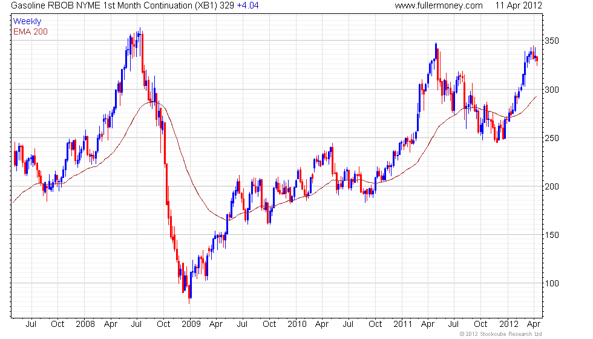Click the 100 price axis label
This screenshot has width=593, height=339.
pyautogui.click(x=551, y=283)
